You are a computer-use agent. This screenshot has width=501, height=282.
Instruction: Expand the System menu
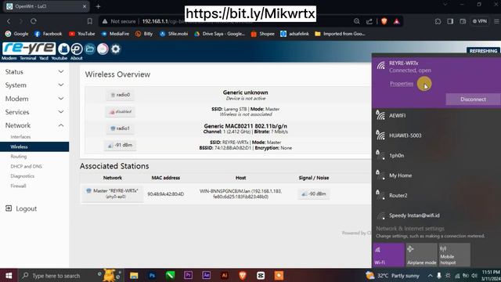click(34, 85)
